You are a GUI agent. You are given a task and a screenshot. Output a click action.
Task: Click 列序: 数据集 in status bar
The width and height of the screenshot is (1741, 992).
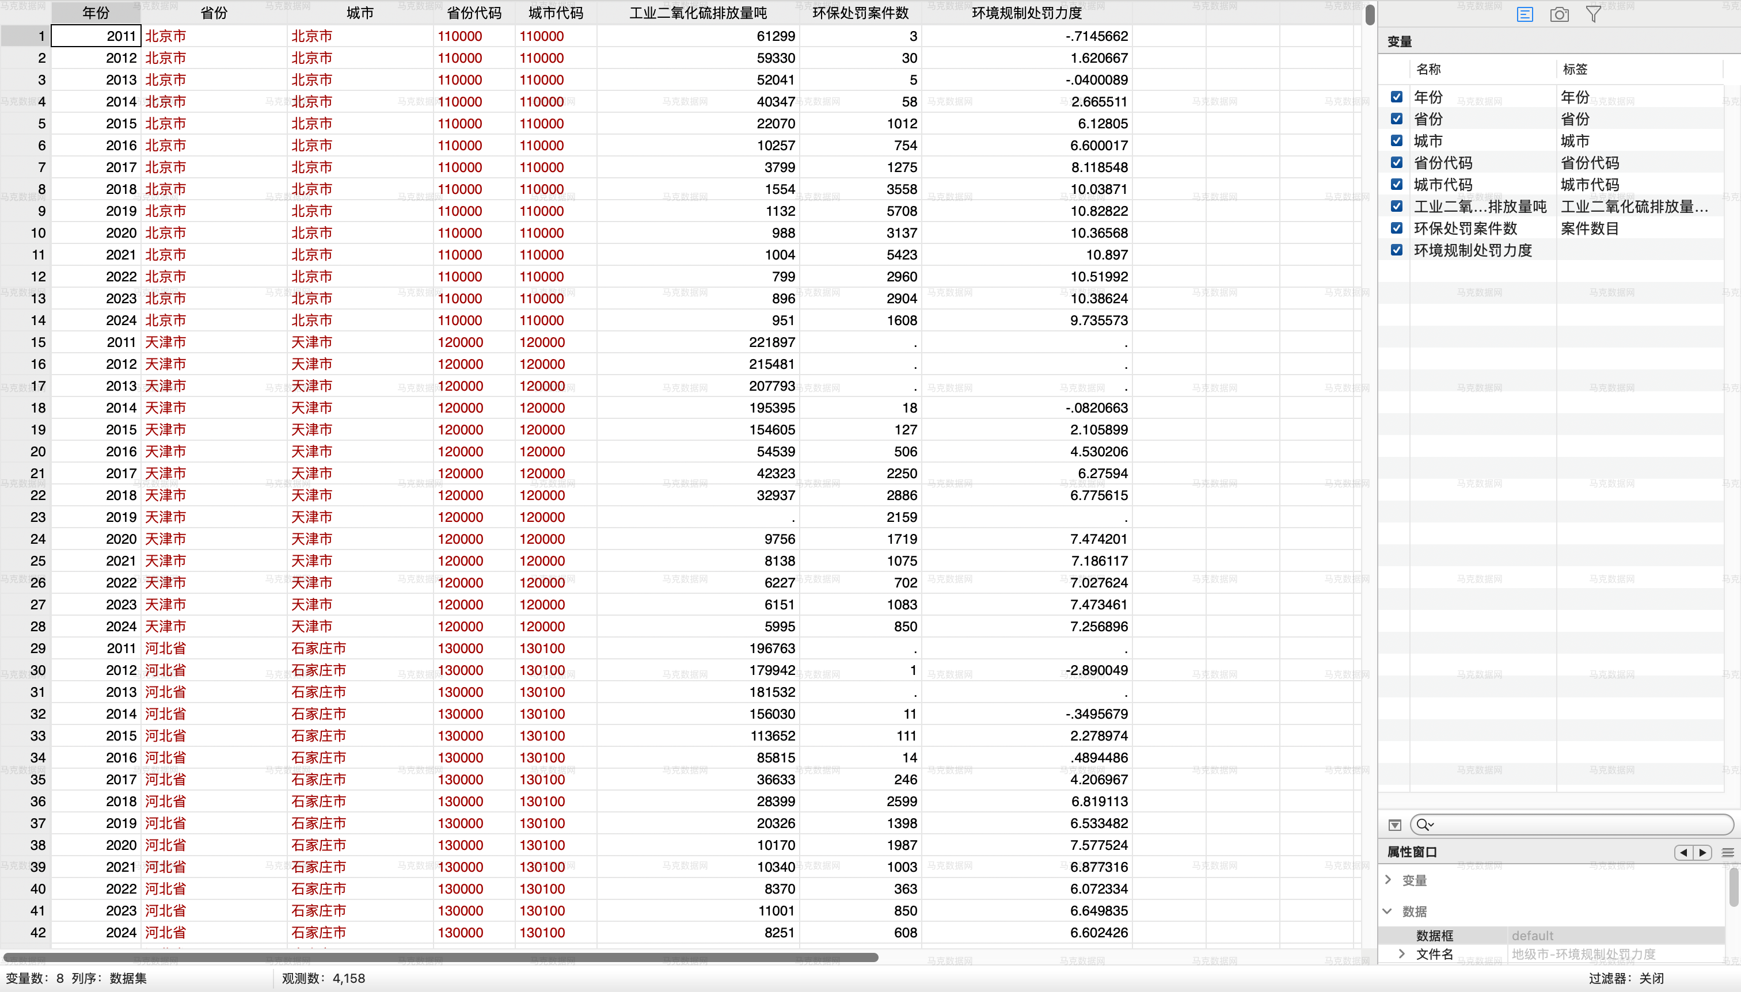click(x=109, y=978)
